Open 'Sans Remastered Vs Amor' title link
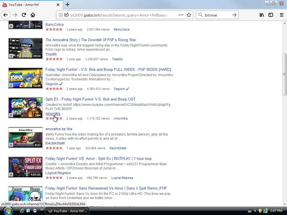The width and height of the screenshot is (287, 215). click(x=106, y=188)
